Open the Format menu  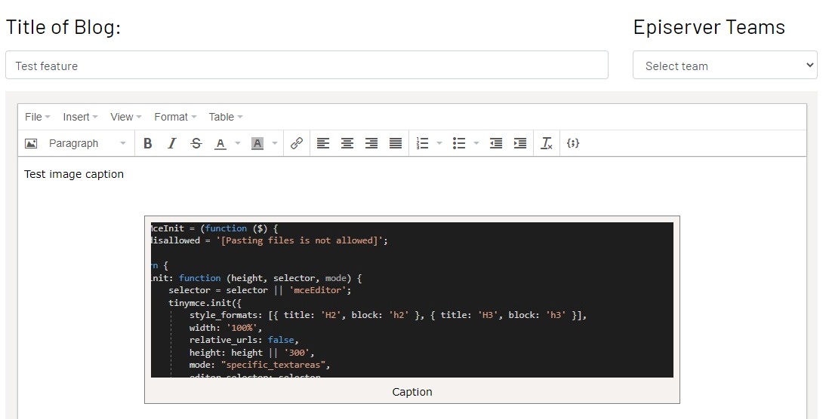175,117
